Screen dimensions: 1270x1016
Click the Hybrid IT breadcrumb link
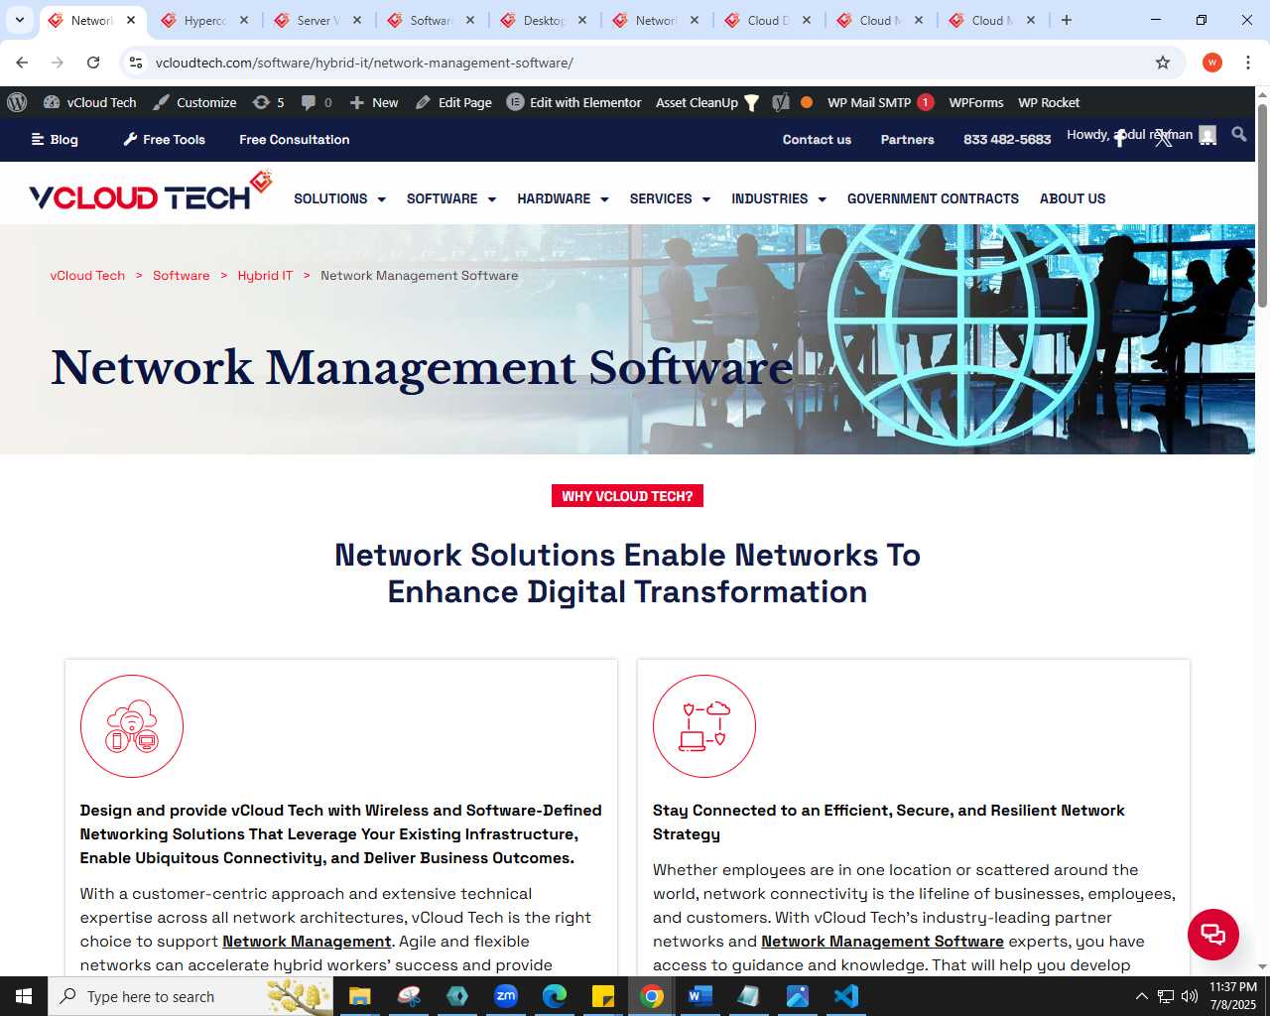(265, 276)
